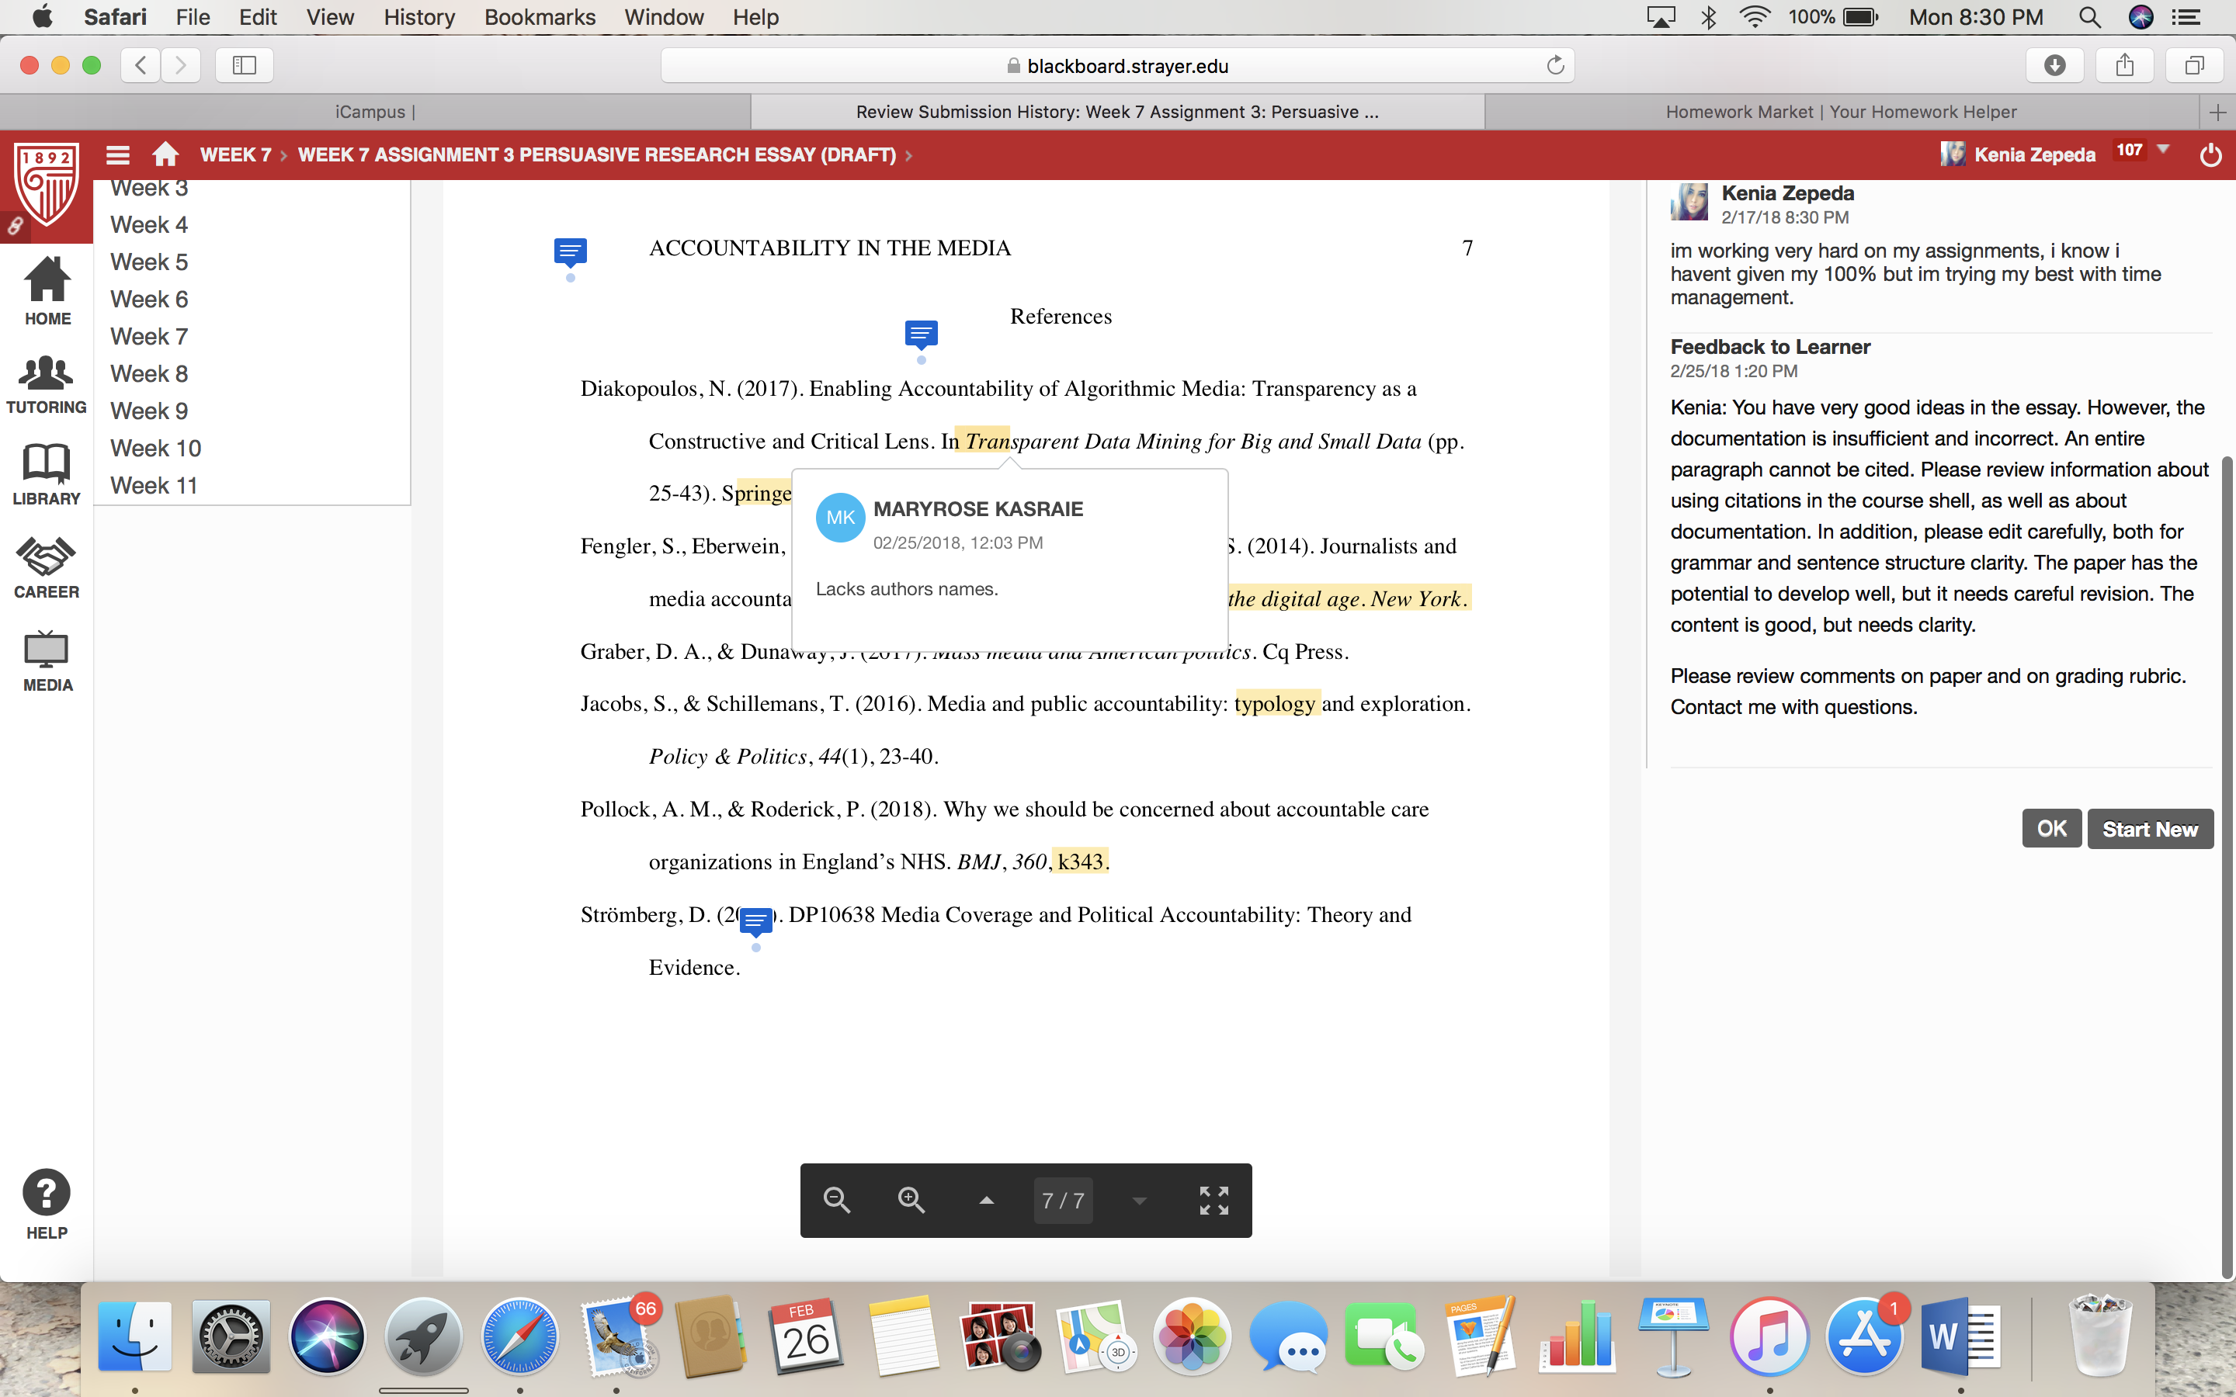Open the File menu
Screen dimensions: 2236x1397
(x=193, y=18)
